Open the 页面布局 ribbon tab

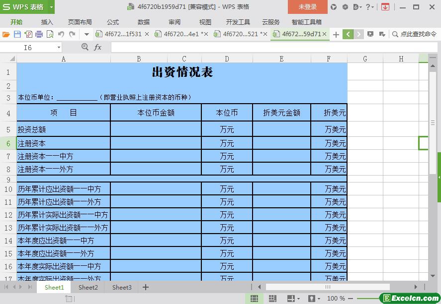80,22
